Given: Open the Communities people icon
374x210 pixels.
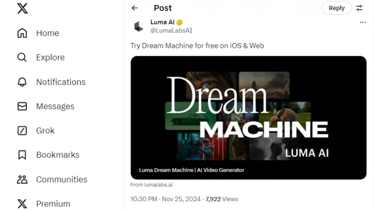Looking at the screenshot, I should 22,180.
